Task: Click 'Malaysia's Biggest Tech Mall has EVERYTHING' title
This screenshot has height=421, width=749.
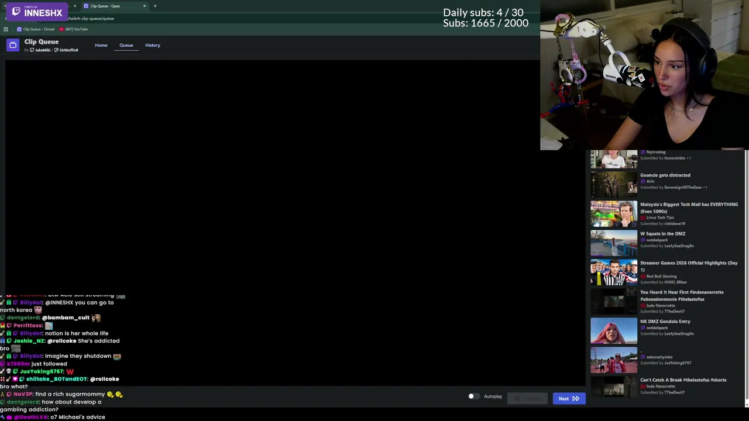Action: [689, 208]
